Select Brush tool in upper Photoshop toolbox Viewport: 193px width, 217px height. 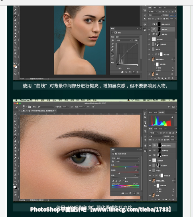point(15,17)
